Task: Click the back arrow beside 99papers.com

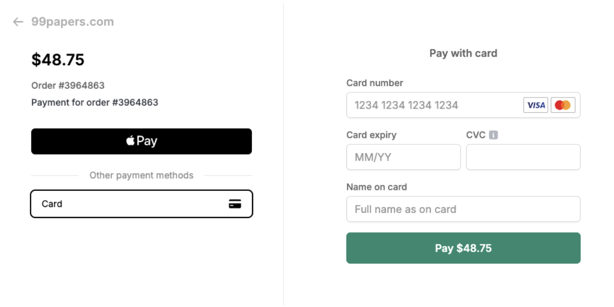Action: pyautogui.click(x=18, y=22)
